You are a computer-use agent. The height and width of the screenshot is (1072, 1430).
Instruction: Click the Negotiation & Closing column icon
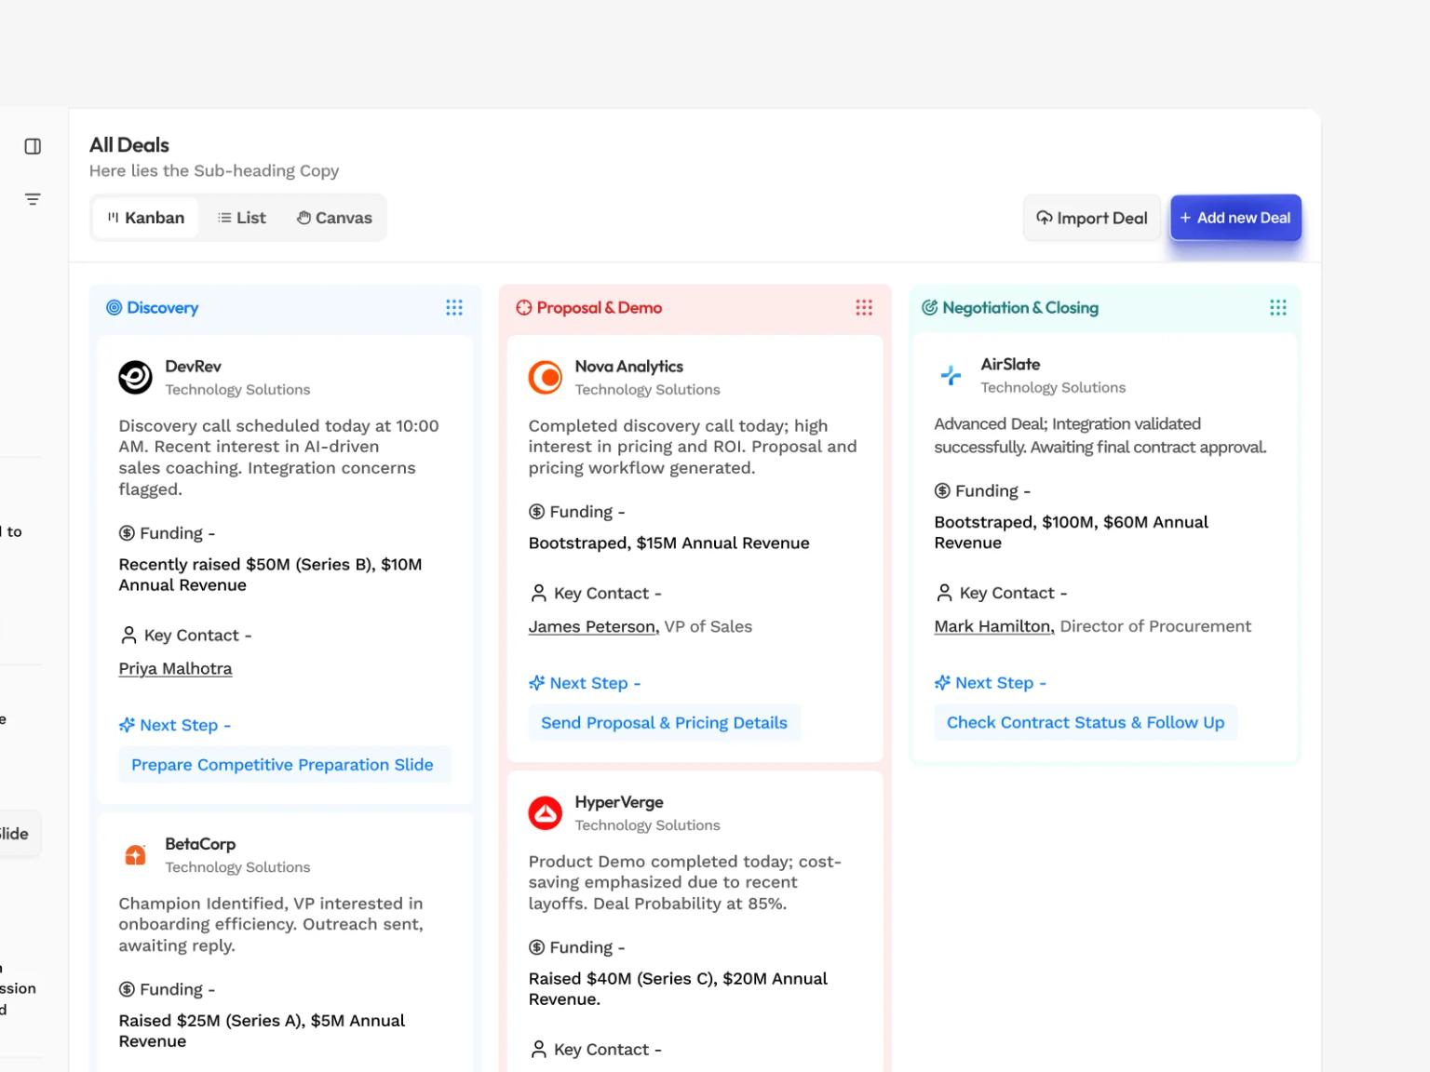tap(929, 307)
